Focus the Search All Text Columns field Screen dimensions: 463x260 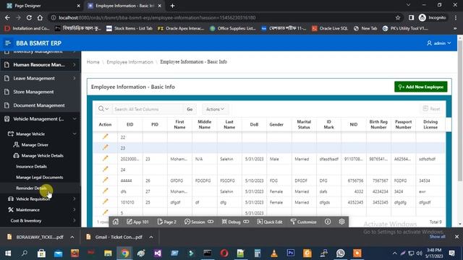(x=148, y=109)
